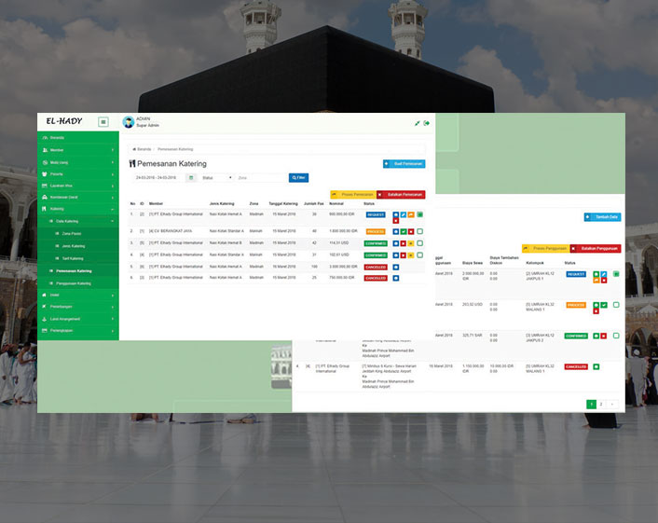Screen dimensions: 658x523
Task: Click the red delete icon in the PROCESS catering row
Action: (411, 230)
